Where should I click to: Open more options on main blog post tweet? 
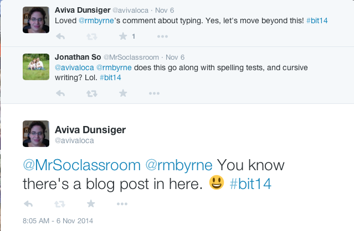(x=122, y=204)
